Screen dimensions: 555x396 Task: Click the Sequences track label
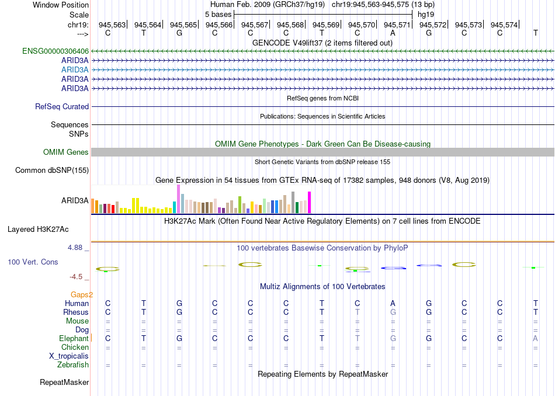(70, 124)
